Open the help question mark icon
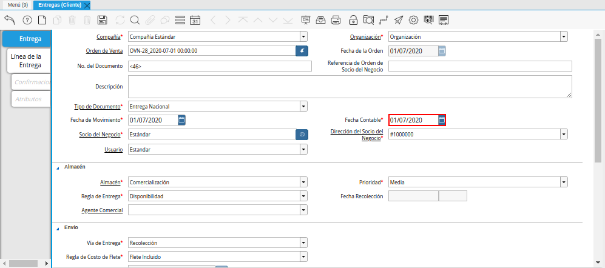 click(x=27, y=20)
